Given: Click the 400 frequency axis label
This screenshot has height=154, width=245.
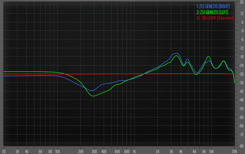Looking at the screenshot, I should tap(104, 152).
